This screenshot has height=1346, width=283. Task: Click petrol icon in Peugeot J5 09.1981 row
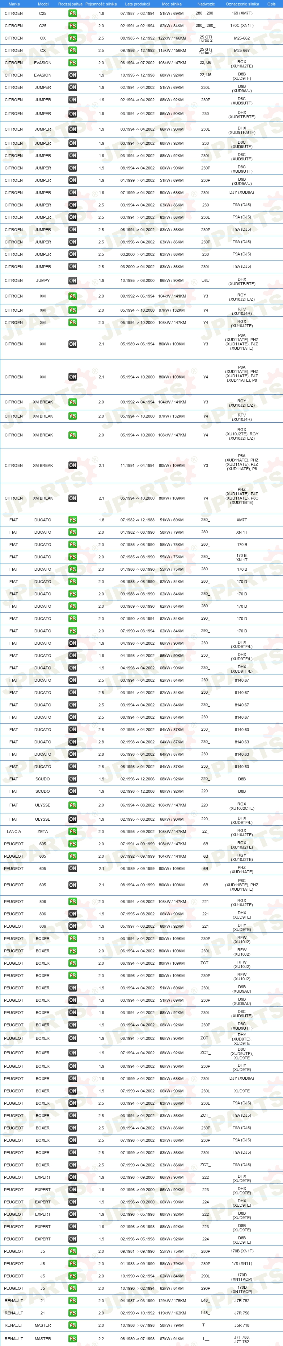click(x=72, y=1251)
